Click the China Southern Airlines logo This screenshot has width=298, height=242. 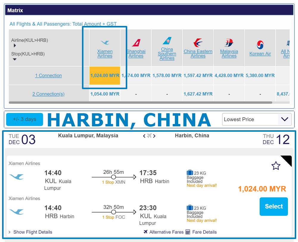167,41
